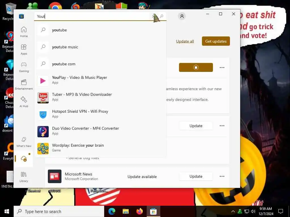Open the Apps section in the sidebar
The image size is (290, 217).
24,49
